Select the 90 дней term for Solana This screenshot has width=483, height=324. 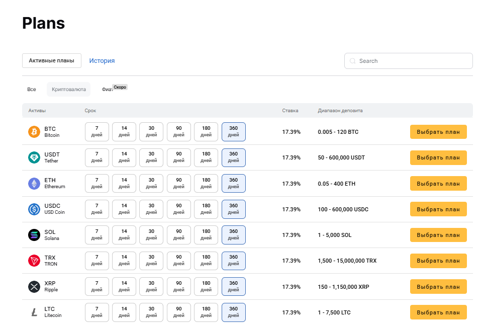point(178,234)
